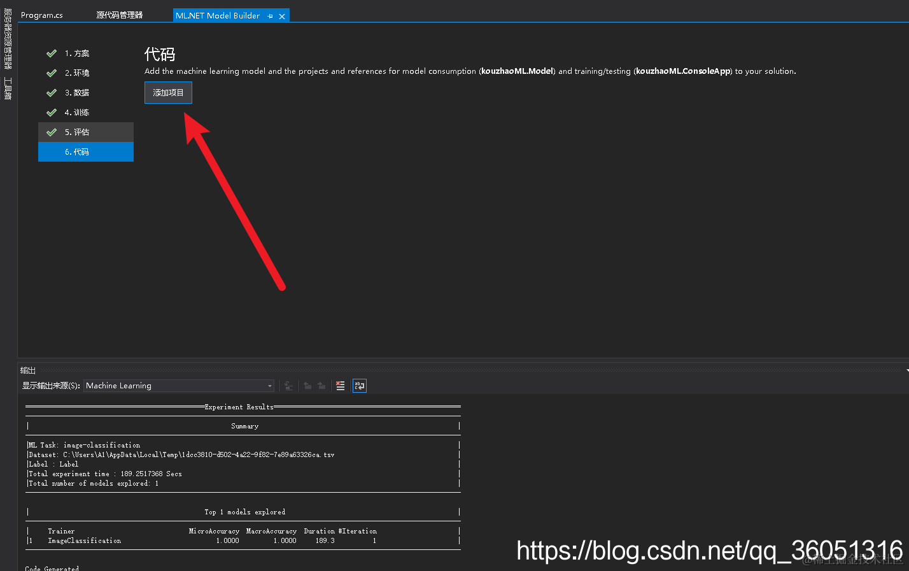Open the 源代码管理器 tab
909x571 pixels.
(x=120, y=15)
